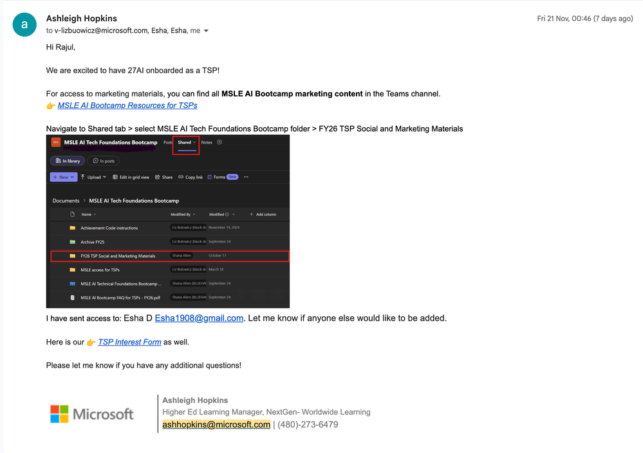Viewport: 643px width, 453px height.
Task: Select the Shared tab in Teams screenshot
Action: point(187,143)
